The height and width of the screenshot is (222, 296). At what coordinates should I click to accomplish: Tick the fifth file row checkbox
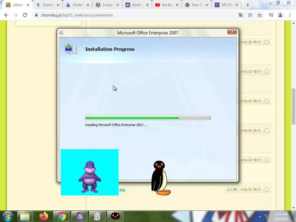(267, 160)
